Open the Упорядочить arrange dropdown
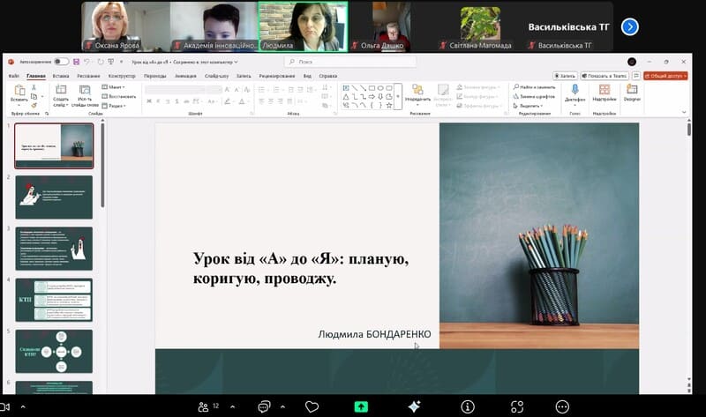The height and width of the screenshot is (417, 706). 417,96
